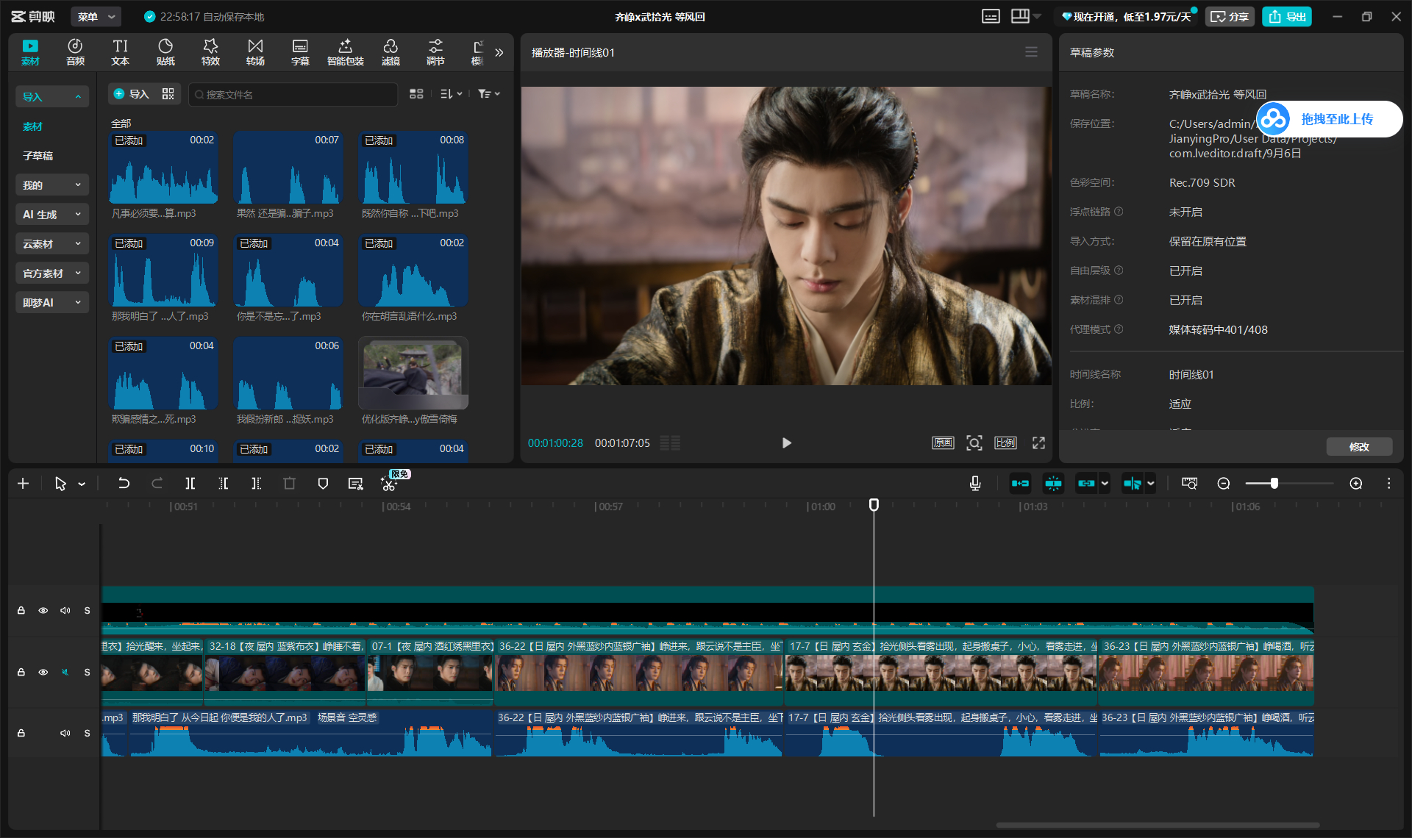
Task: Play the preview video
Action: [786, 443]
